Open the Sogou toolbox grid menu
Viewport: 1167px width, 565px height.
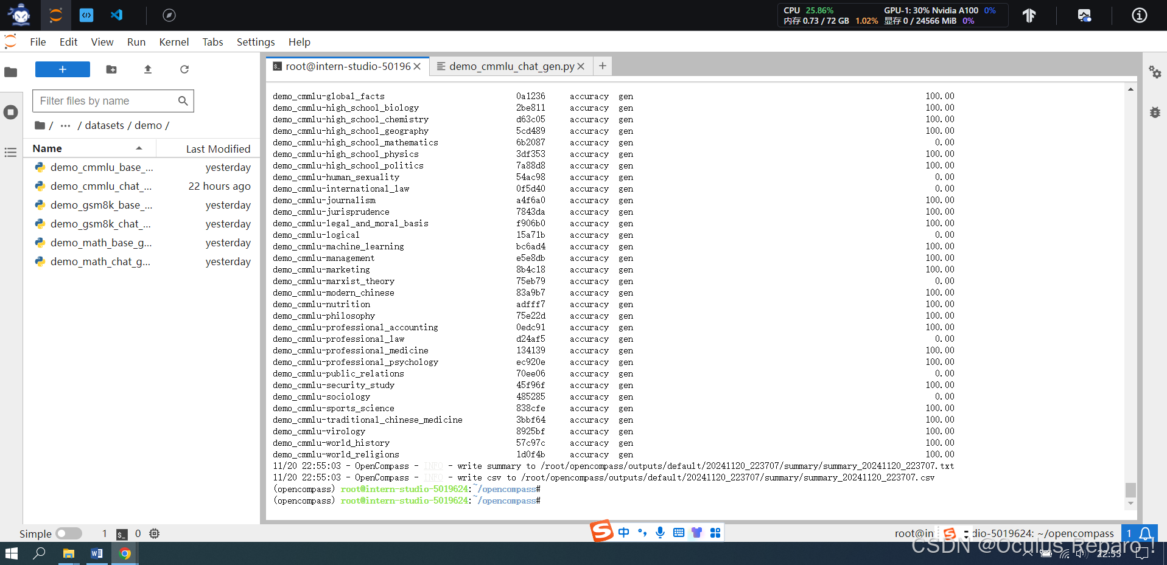point(715,532)
